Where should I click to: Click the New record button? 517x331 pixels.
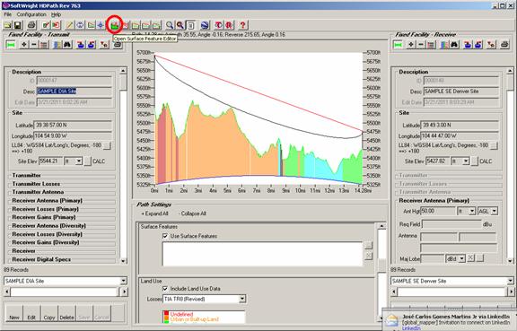point(14,313)
